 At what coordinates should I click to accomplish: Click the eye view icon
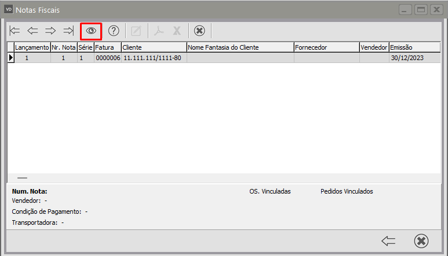point(91,31)
